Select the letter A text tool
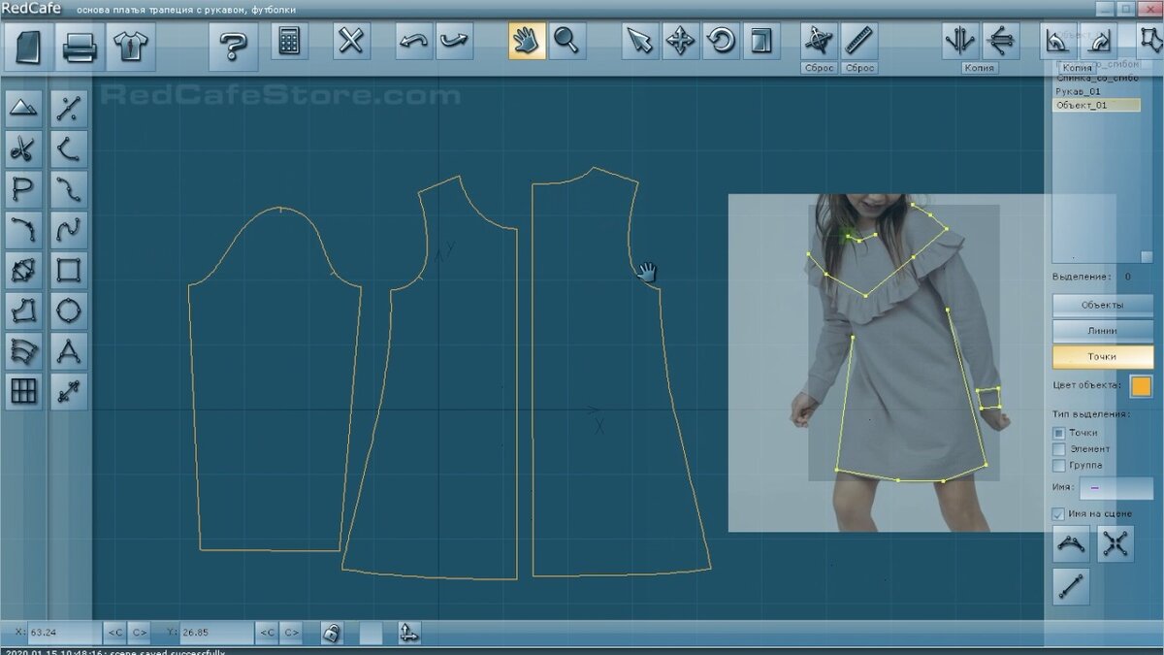This screenshot has height=655, width=1164. click(68, 350)
